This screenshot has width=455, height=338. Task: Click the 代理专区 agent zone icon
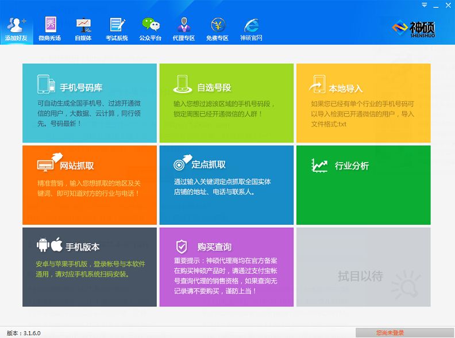(184, 29)
